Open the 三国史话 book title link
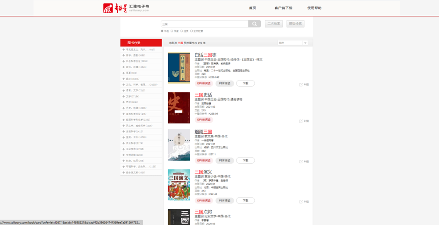 [x=203, y=95]
